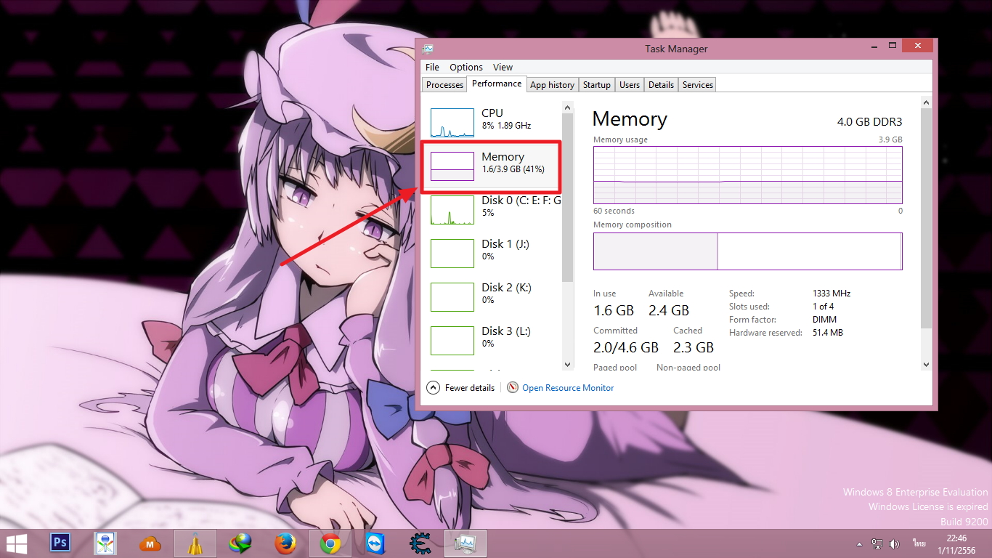Open the golden rocket taskbar app
Viewport: 992px width, 558px height.
tap(195, 543)
